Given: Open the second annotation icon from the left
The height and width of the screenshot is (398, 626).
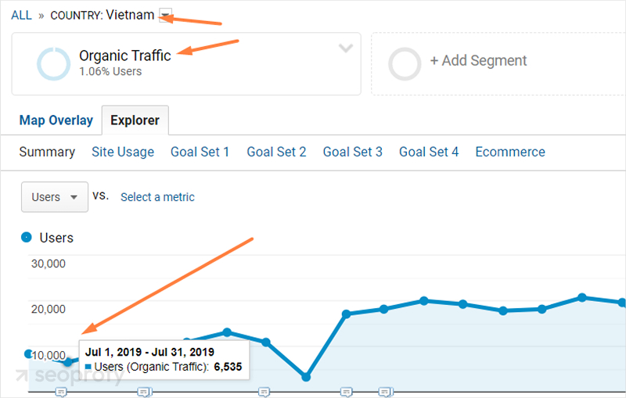Looking at the screenshot, I should pos(144,391).
